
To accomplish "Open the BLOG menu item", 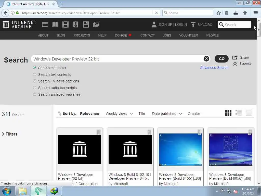I will 61,35.
